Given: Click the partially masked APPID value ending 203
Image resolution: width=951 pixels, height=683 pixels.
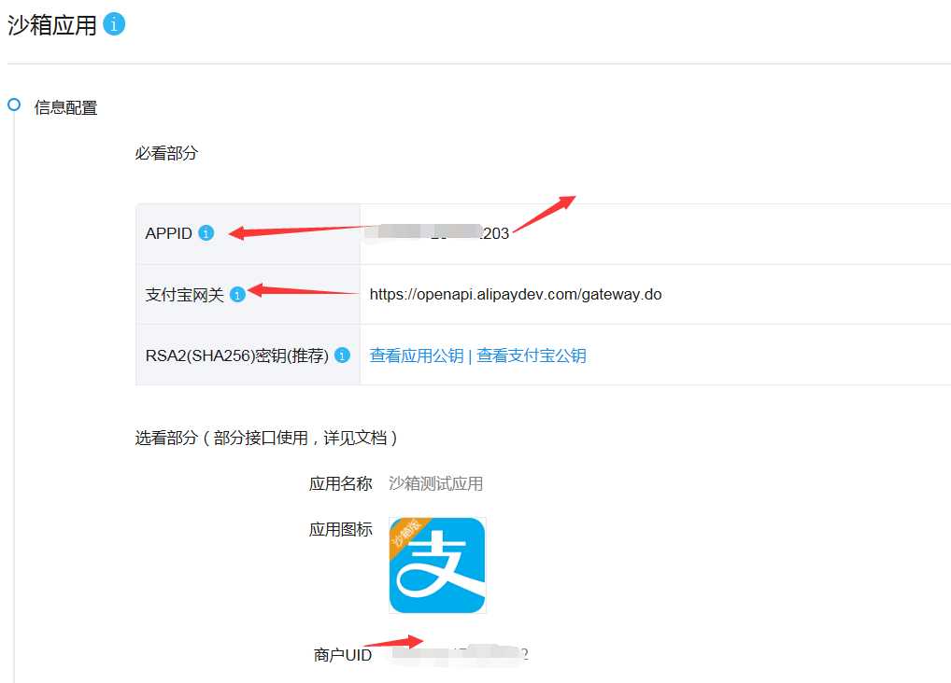Looking at the screenshot, I should pyautogui.click(x=438, y=233).
